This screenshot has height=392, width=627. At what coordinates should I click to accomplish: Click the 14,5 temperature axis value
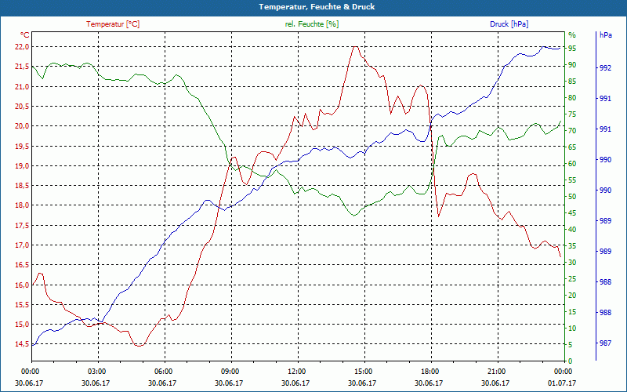coord(22,344)
